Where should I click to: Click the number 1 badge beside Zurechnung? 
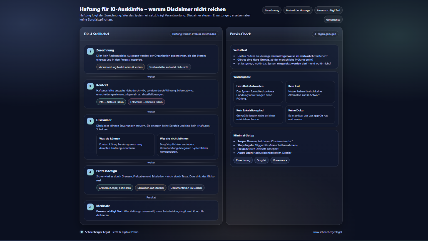point(90,51)
